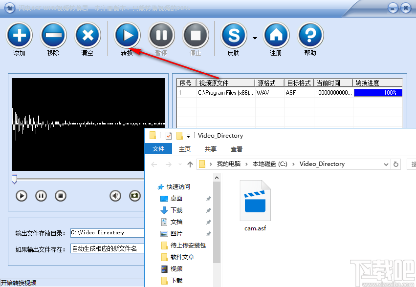Click the Register (注册) home icon
Viewport: 416px width, 287px height.
coord(276,35)
